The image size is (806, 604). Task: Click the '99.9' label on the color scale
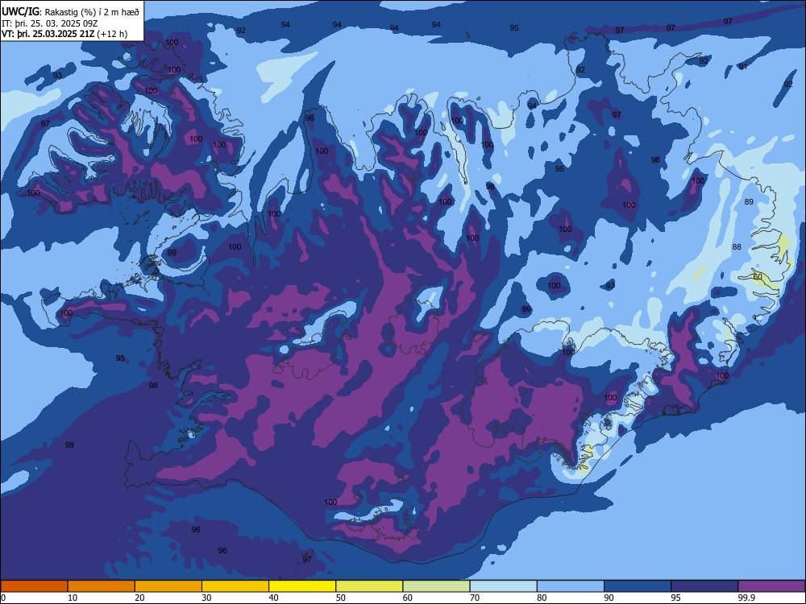pyautogui.click(x=746, y=598)
